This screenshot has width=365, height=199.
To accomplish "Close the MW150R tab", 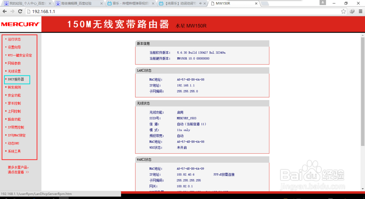I will coord(256,4).
